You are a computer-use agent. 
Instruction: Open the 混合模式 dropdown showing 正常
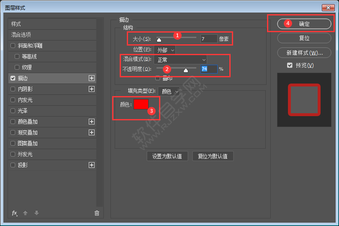[180, 60]
